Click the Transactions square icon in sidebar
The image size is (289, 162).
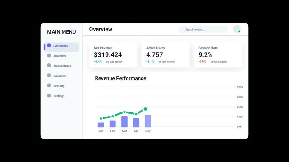click(x=49, y=65)
